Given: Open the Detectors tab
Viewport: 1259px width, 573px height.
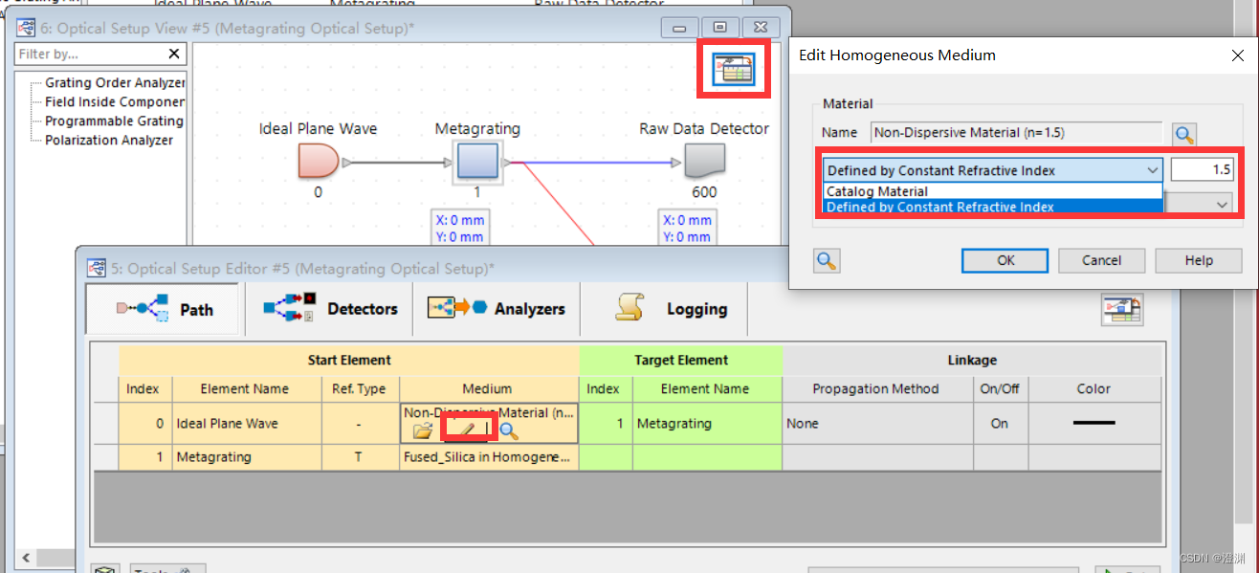Looking at the screenshot, I should pos(329,309).
